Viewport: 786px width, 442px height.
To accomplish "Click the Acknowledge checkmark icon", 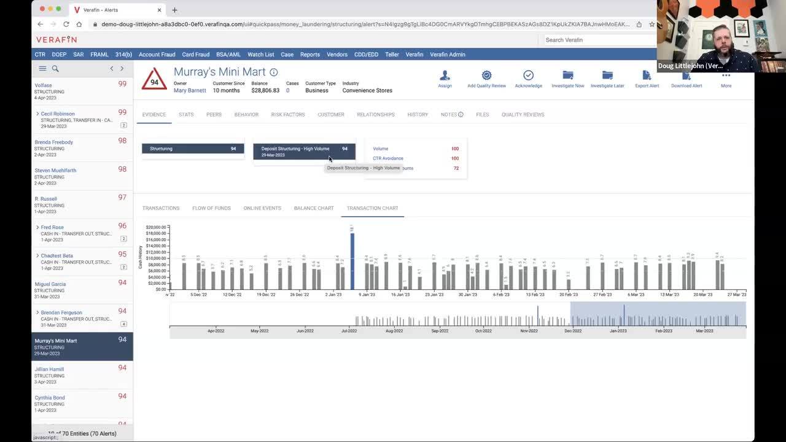I will [528, 76].
